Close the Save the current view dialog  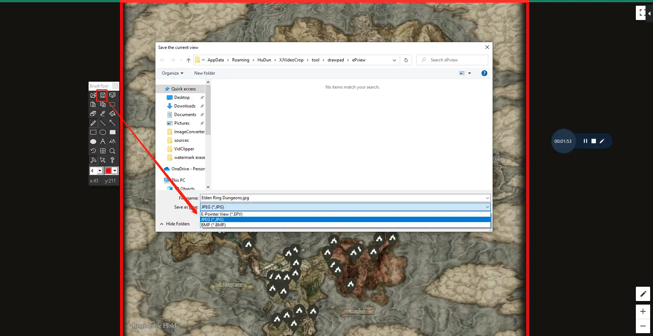click(x=487, y=47)
